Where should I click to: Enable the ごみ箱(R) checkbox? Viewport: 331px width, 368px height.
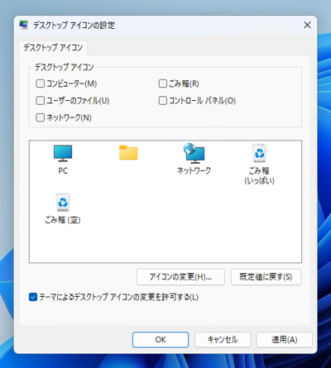coord(163,84)
